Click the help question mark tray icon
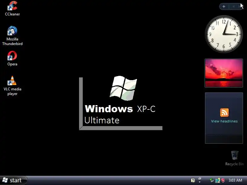247x185 pixels. click(x=193, y=180)
